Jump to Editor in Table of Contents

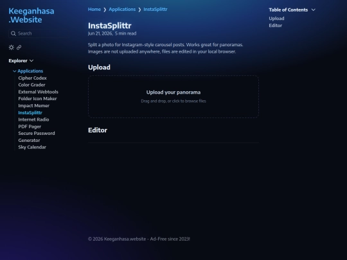point(276,26)
